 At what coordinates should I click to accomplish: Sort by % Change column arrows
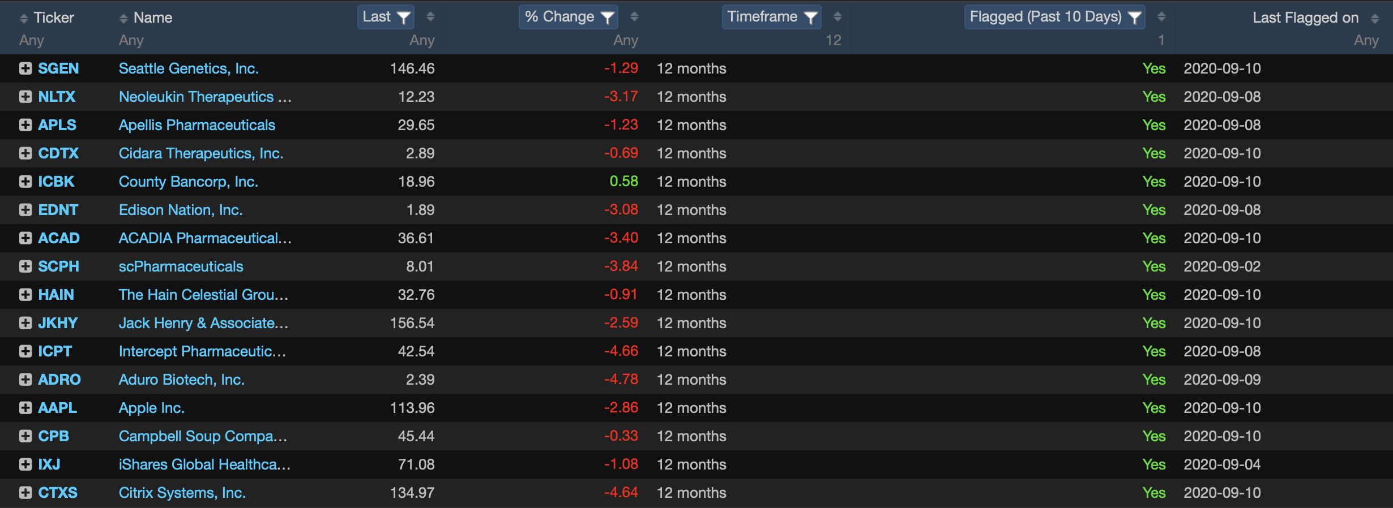(x=634, y=17)
